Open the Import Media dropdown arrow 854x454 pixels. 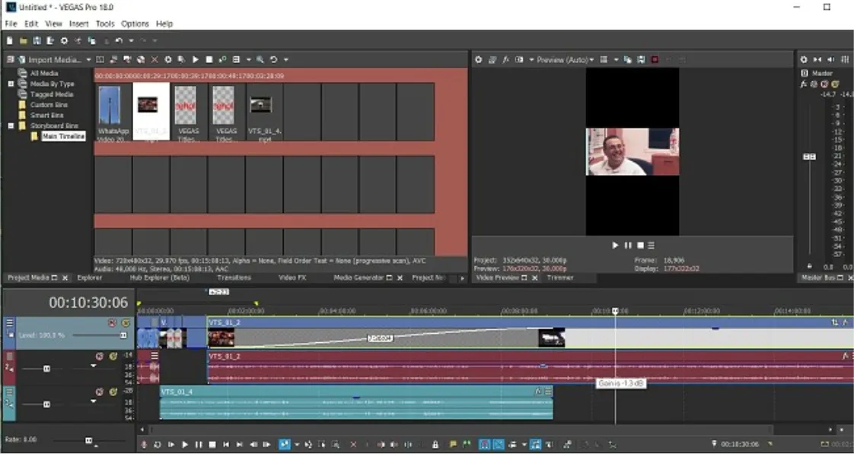[88, 60]
